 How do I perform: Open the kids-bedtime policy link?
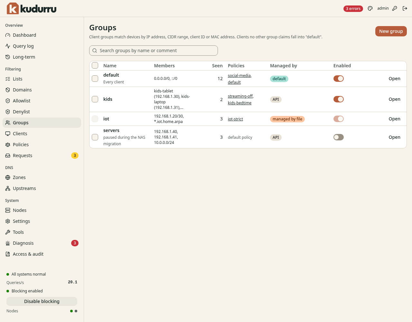[x=239, y=103]
